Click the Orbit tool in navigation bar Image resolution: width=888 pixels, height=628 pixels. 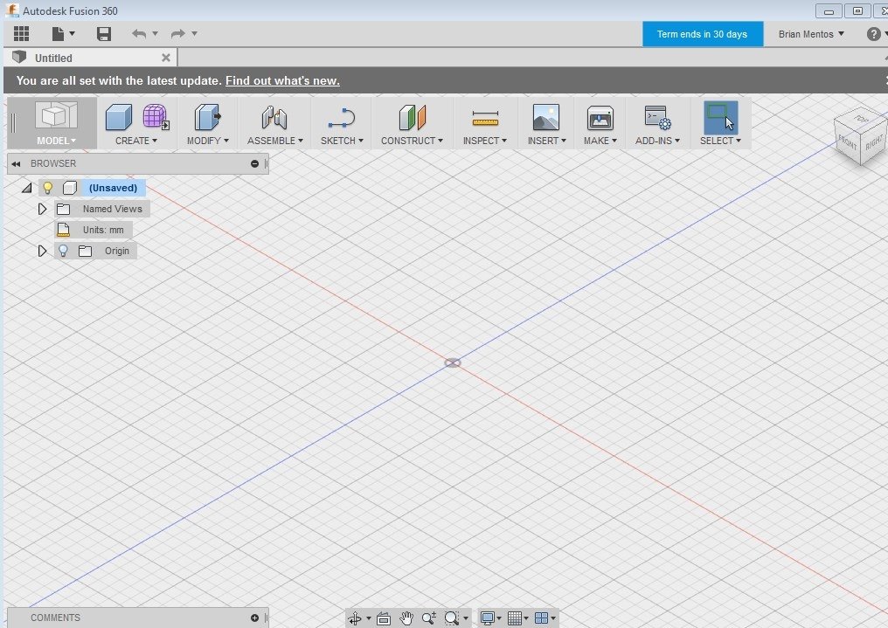click(x=355, y=618)
